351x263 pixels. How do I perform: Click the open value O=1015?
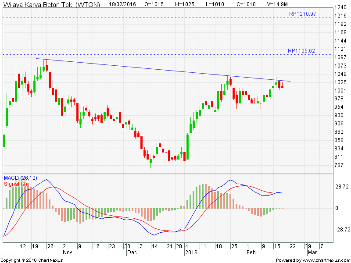click(154, 4)
